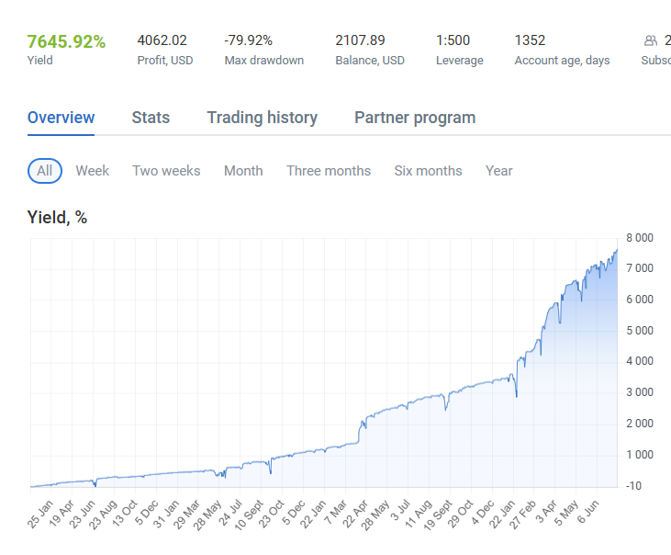This screenshot has height=555, width=671.
Task: Click the -79.92% max drawdown value
Action: [248, 40]
